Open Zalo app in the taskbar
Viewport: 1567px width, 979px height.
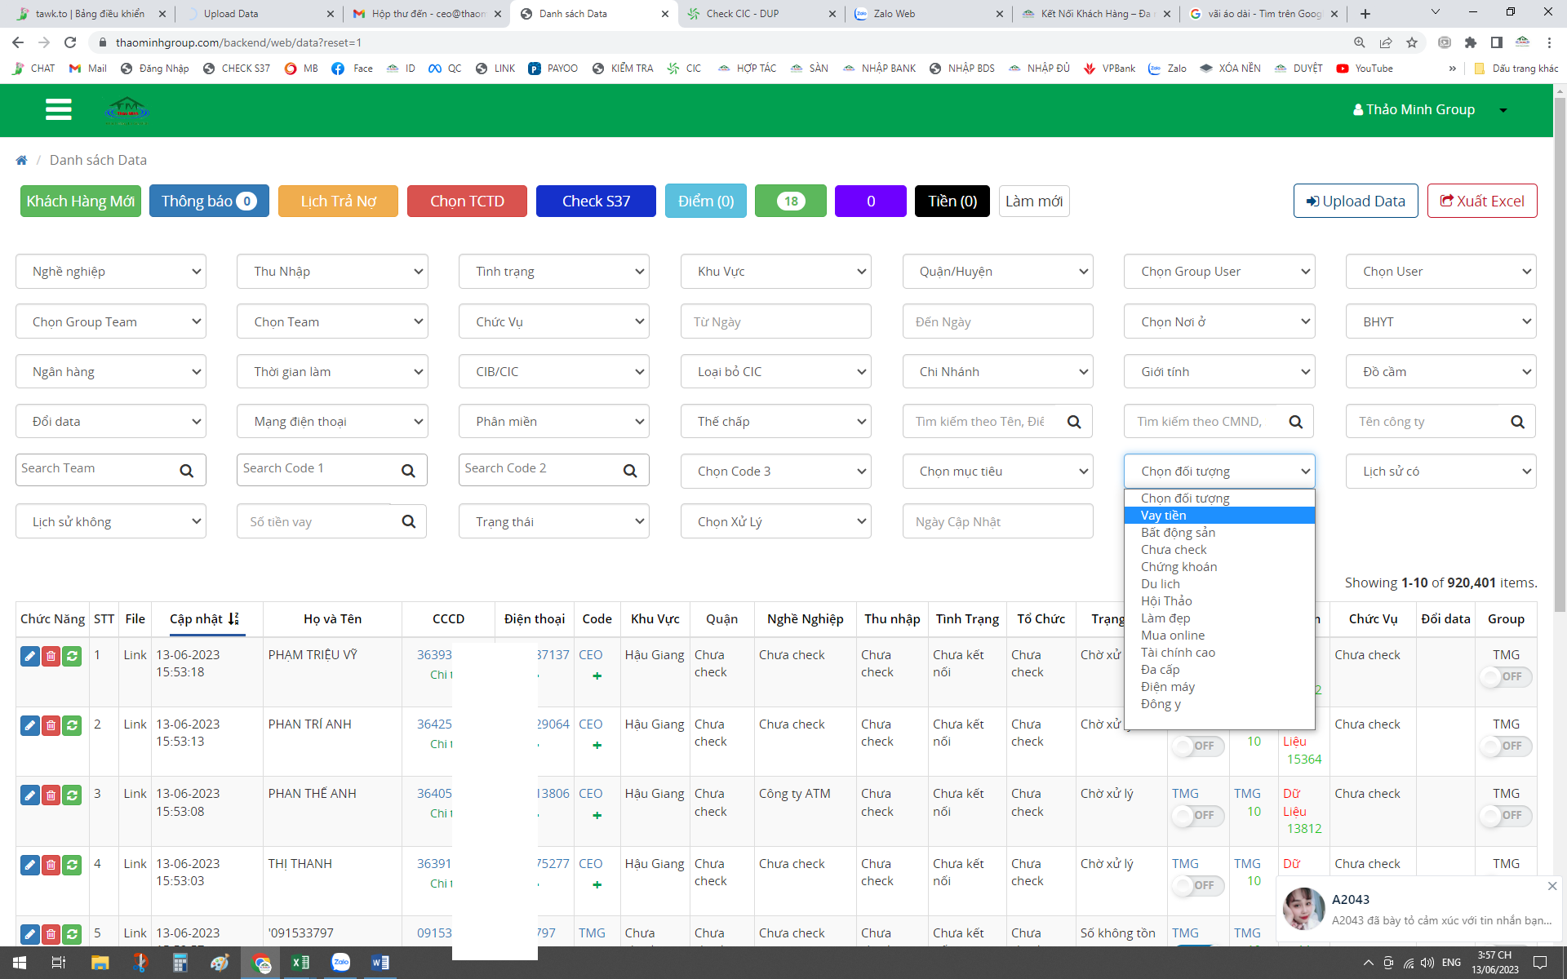(340, 963)
